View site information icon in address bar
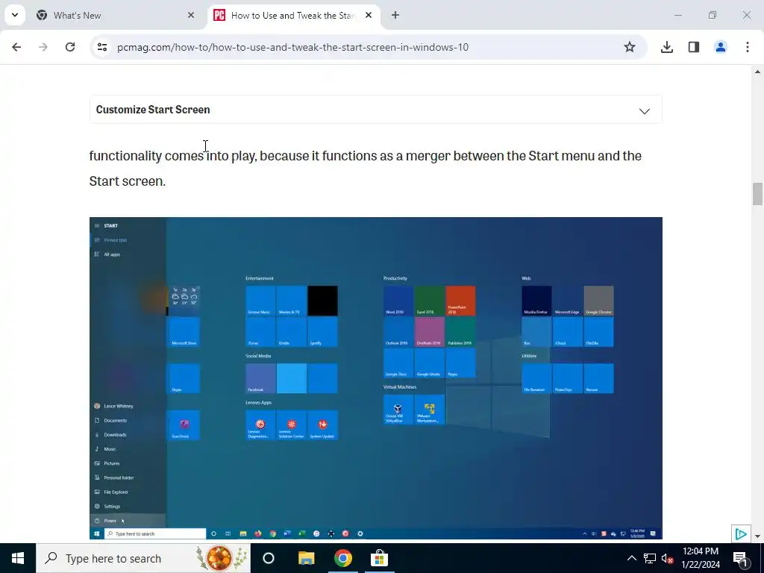Viewport: 764px width, 573px height. pyautogui.click(x=101, y=47)
